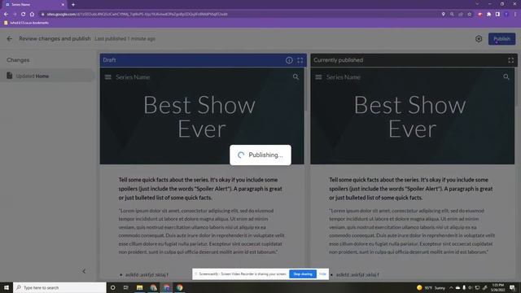Image resolution: width=521 pixels, height=293 pixels.
Task: Show info for the Draft preview
Action: [289, 60]
